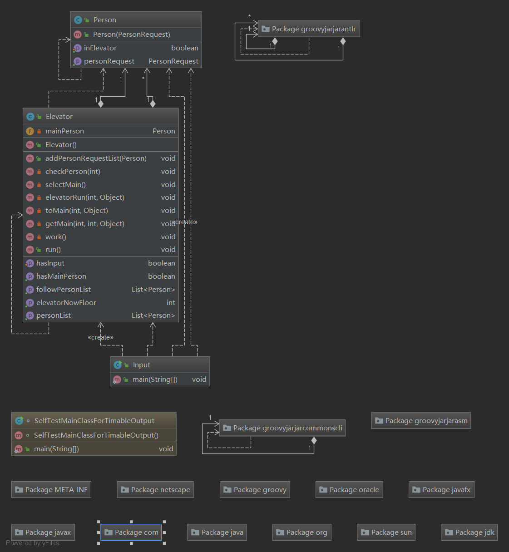Click the property icon beside hasInput
The width and height of the screenshot is (509, 552).
(x=30, y=263)
